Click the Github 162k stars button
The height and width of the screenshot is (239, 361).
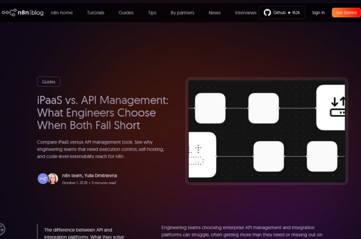point(282,13)
